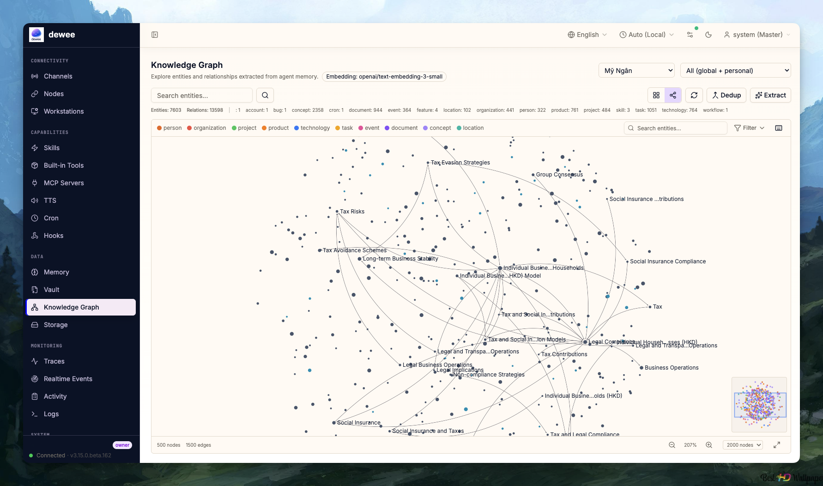Open the All (global + personal) scope dropdown
The width and height of the screenshot is (823, 486).
click(736, 70)
